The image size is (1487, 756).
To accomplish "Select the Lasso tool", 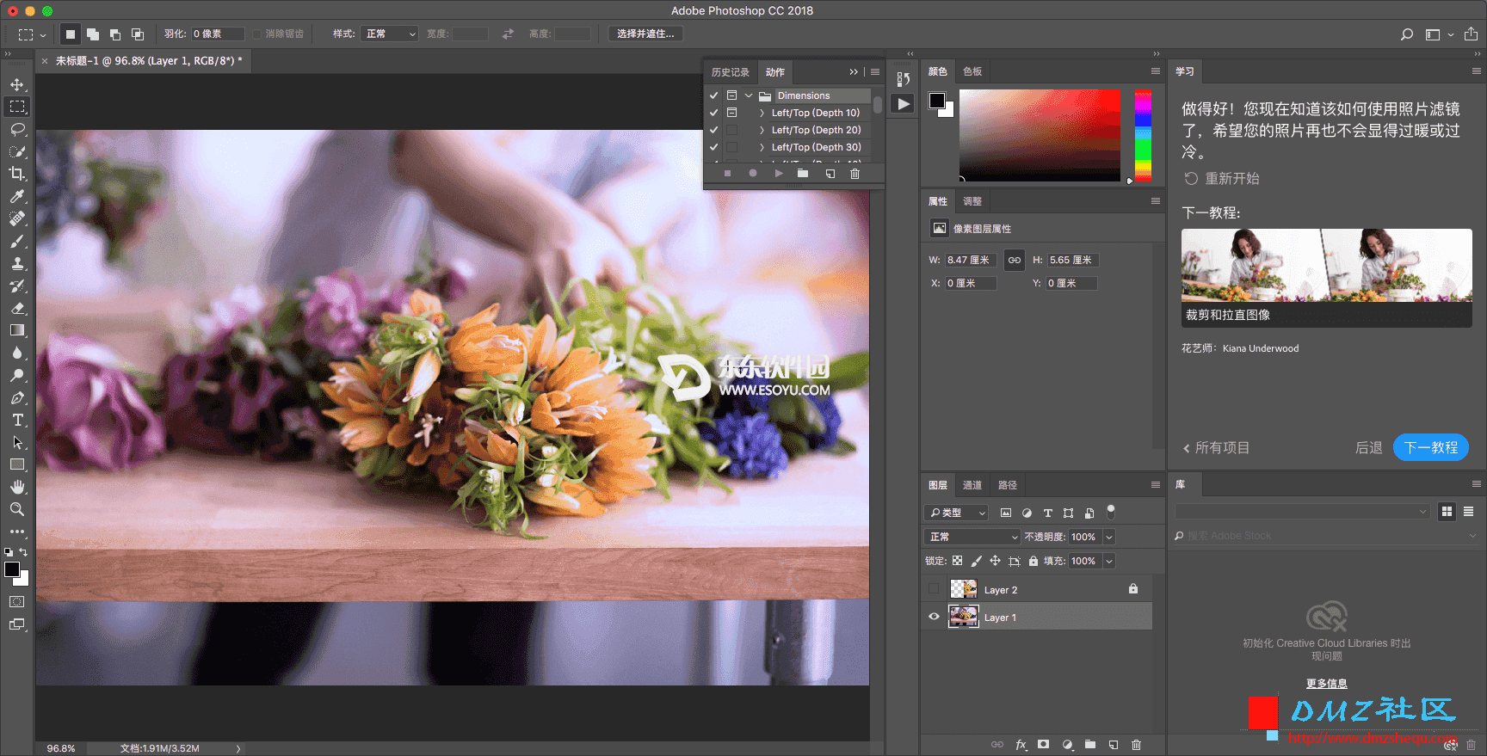I will coord(17,129).
